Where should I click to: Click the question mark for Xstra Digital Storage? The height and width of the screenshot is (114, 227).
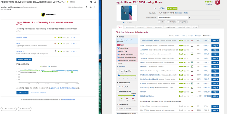point(192,96)
